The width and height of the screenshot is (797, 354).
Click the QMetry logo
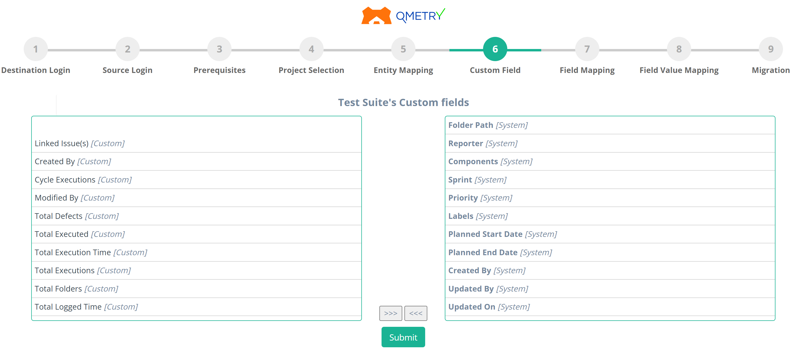(403, 15)
